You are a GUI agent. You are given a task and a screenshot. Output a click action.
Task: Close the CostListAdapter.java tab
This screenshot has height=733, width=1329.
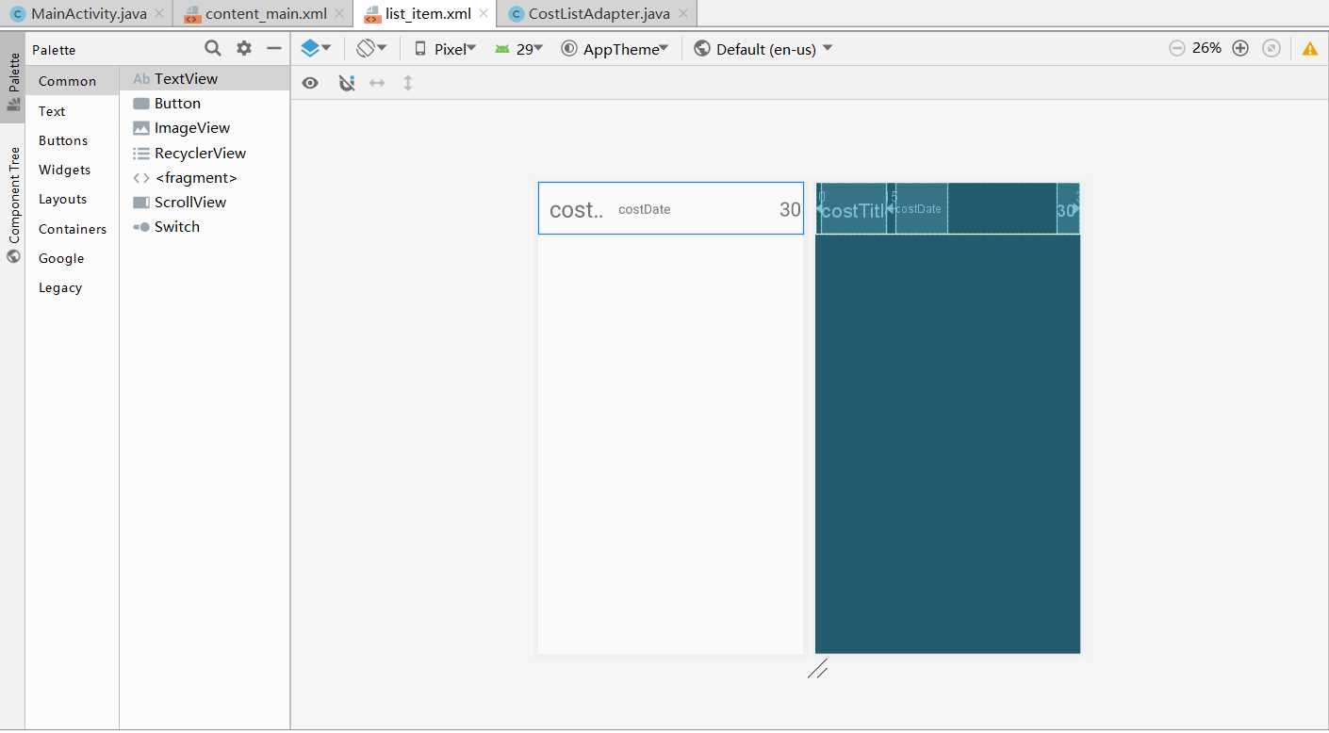tap(682, 13)
